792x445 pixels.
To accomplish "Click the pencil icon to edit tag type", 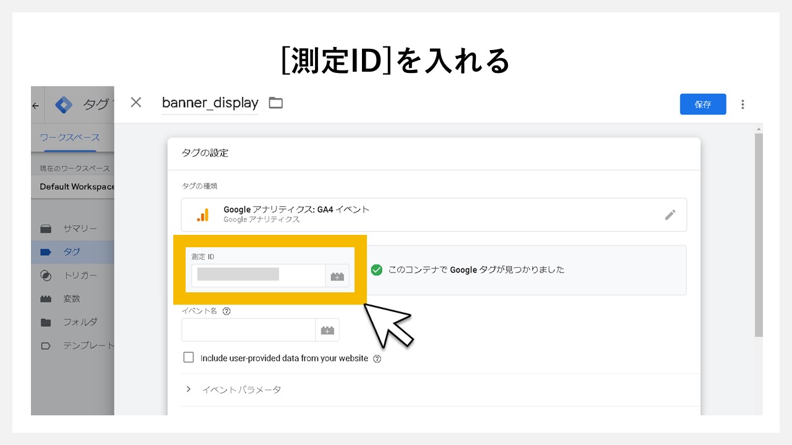I will [670, 214].
